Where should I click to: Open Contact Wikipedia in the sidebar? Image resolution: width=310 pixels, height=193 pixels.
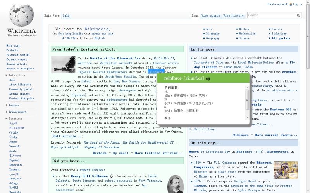coord(22,98)
